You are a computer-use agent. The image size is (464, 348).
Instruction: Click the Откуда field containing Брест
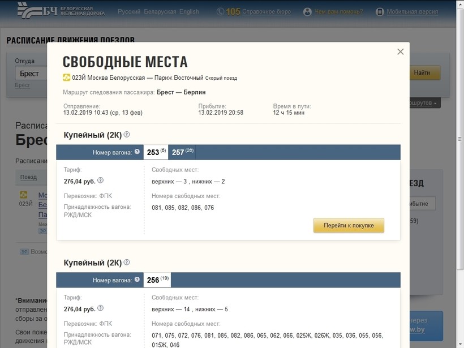tap(31, 74)
